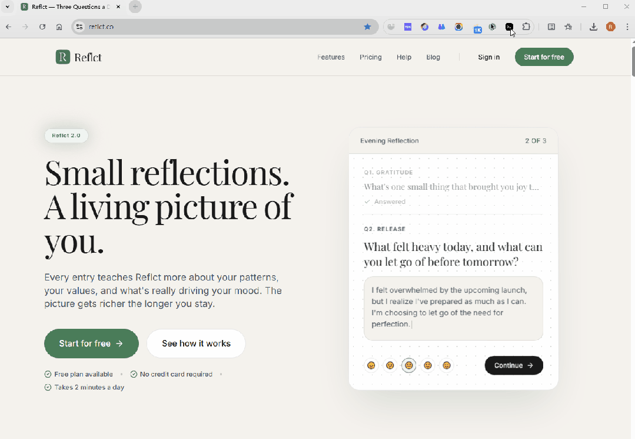Open the browser Extensions puzzle icon
Image resolution: width=635 pixels, height=439 pixels.
point(526,27)
